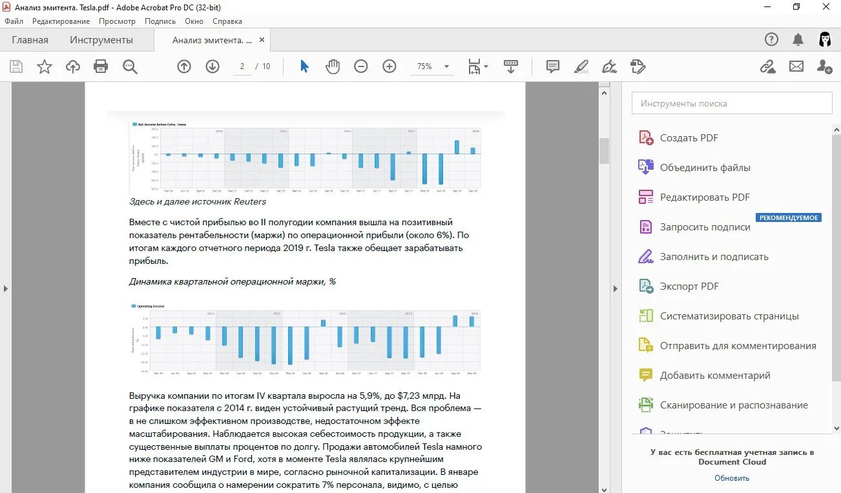Click the sign document pen icon

(609, 66)
